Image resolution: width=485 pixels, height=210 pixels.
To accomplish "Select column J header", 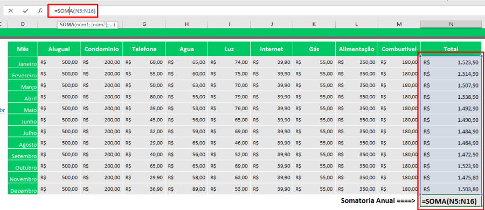I will click(x=272, y=24).
